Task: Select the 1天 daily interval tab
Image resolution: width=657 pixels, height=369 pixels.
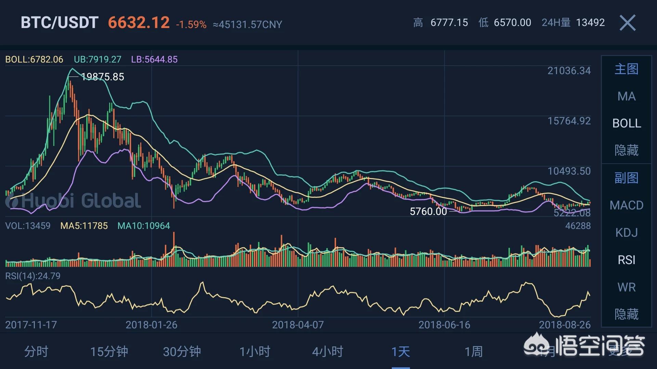Action: coord(400,352)
